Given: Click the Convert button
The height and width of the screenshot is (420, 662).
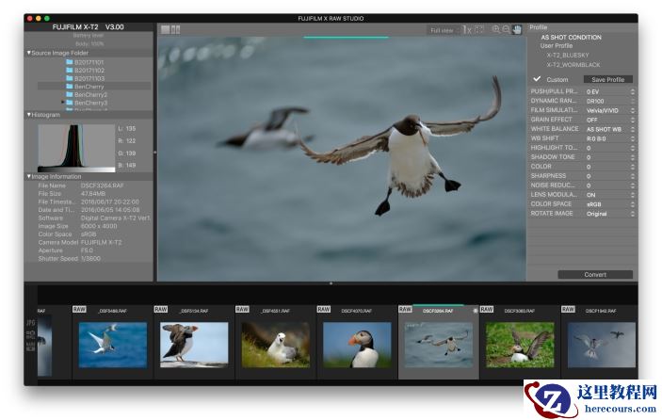Looking at the screenshot, I should tap(595, 274).
